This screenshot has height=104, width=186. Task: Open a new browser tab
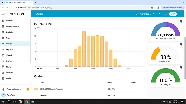click(35, 2)
